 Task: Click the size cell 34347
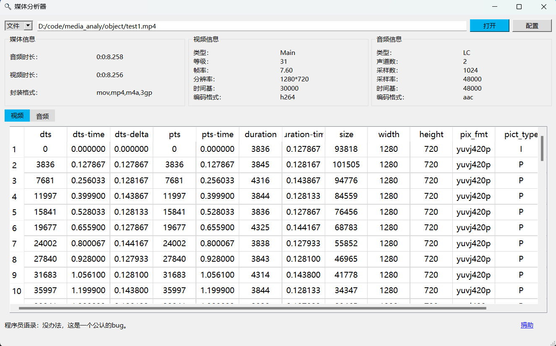point(346,290)
